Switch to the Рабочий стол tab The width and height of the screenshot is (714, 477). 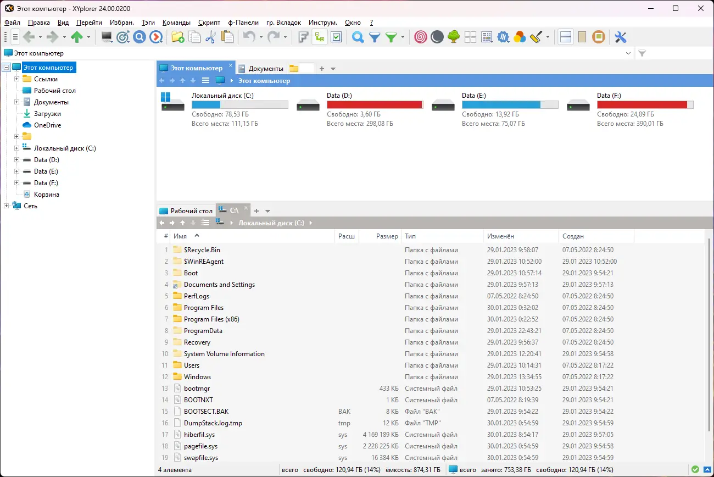tap(186, 210)
